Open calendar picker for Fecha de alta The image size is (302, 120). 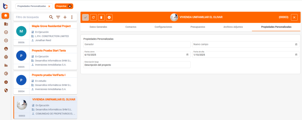296,55
